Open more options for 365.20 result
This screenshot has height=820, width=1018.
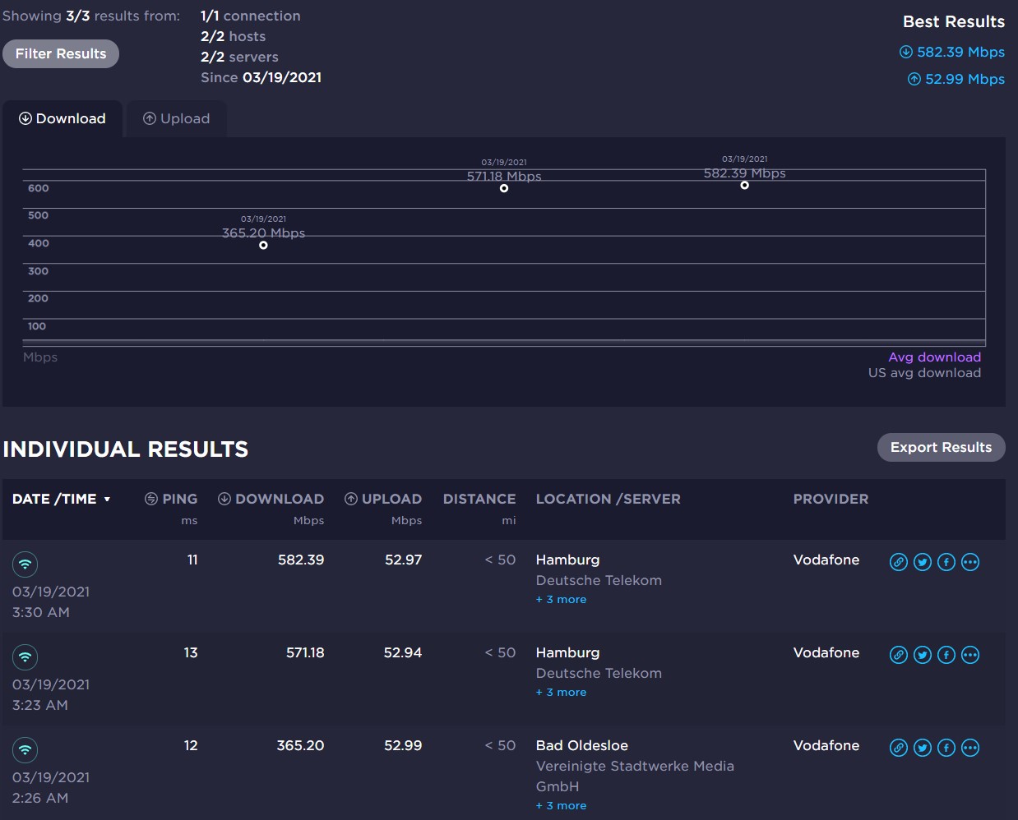coord(970,748)
